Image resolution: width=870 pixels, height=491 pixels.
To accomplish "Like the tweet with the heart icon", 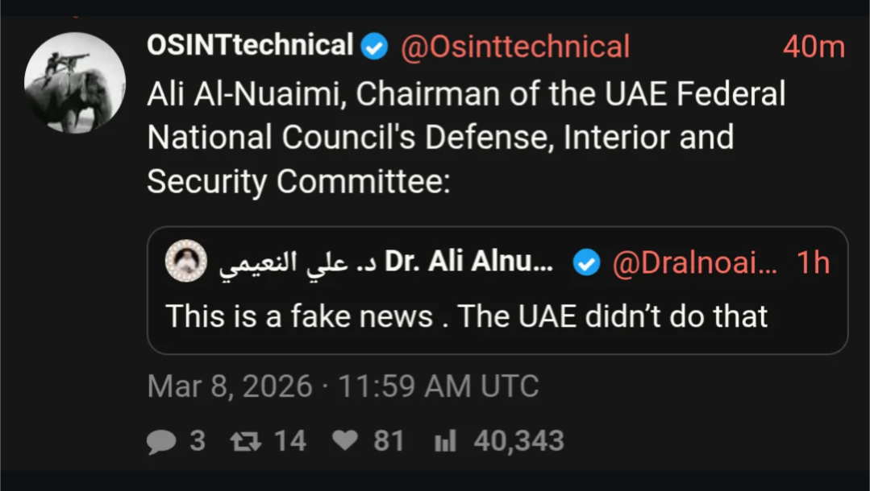I will [345, 441].
